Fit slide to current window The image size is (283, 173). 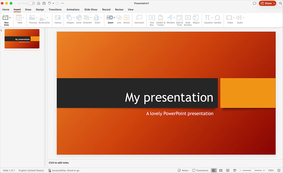point(279,170)
